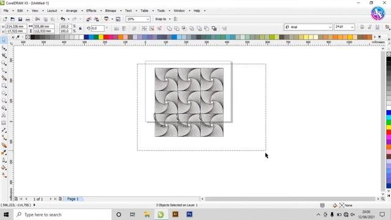This screenshot has width=391, height=220.
Task: Open the Effects menu
Action: click(91, 11)
